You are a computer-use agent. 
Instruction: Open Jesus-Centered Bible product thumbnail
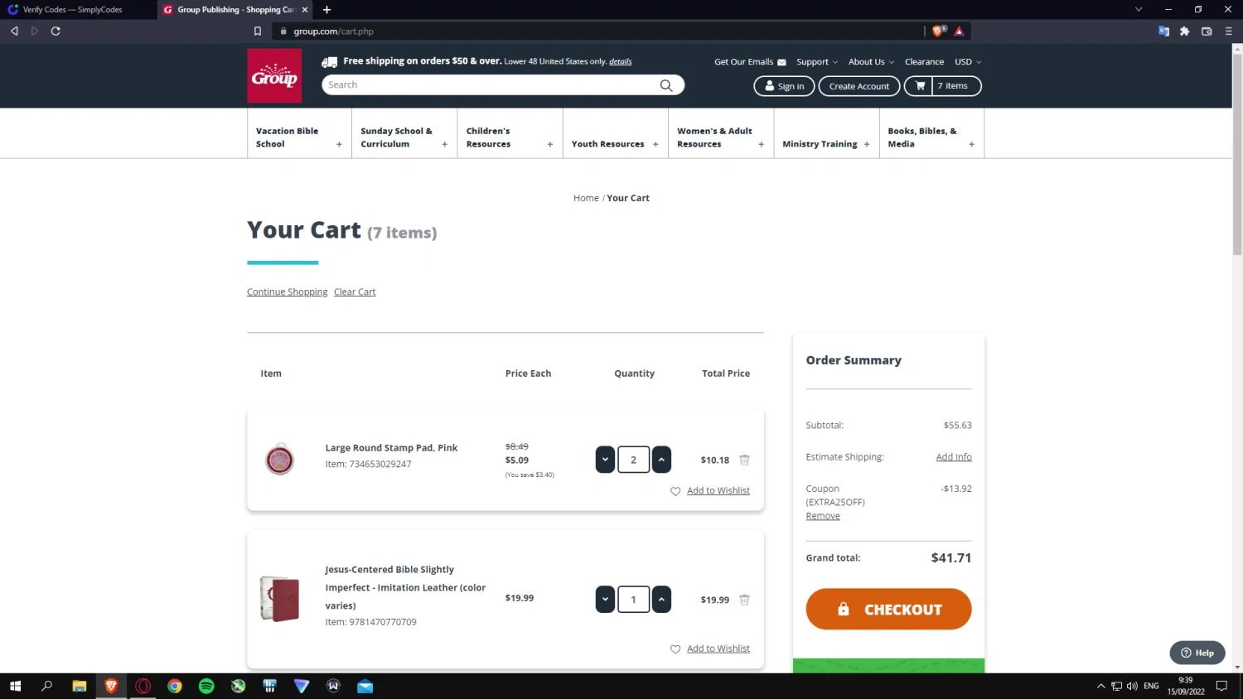[280, 599]
